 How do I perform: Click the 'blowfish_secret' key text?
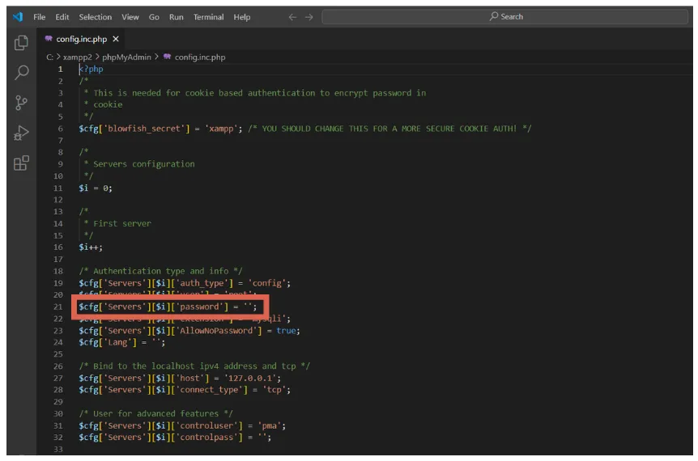tap(144, 129)
